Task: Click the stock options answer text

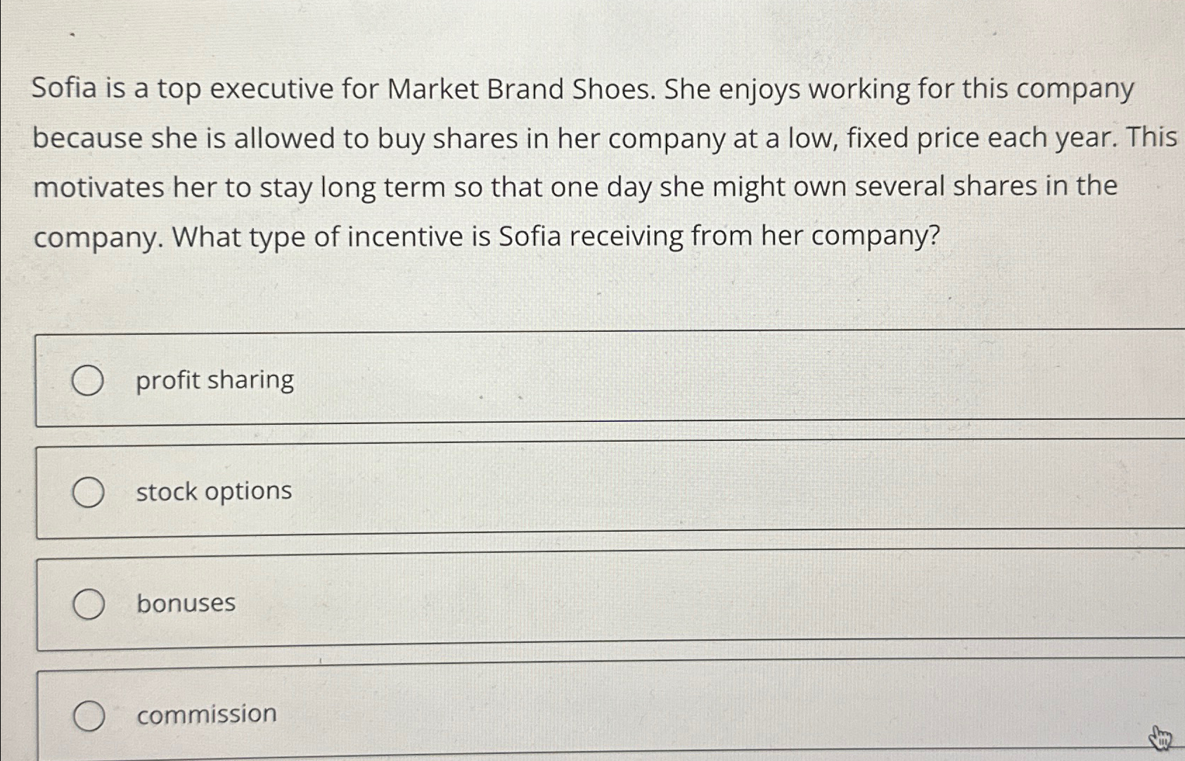Action: coord(214,492)
